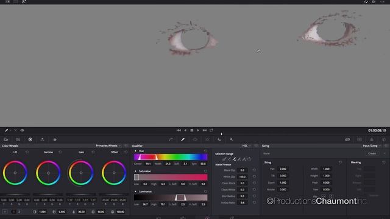Play the clip forward
This screenshot has height=219, width=390.
[198, 130]
